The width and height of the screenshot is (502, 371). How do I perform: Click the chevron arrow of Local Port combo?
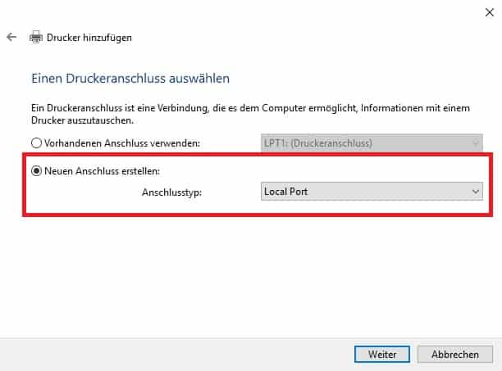(x=476, y=192)
